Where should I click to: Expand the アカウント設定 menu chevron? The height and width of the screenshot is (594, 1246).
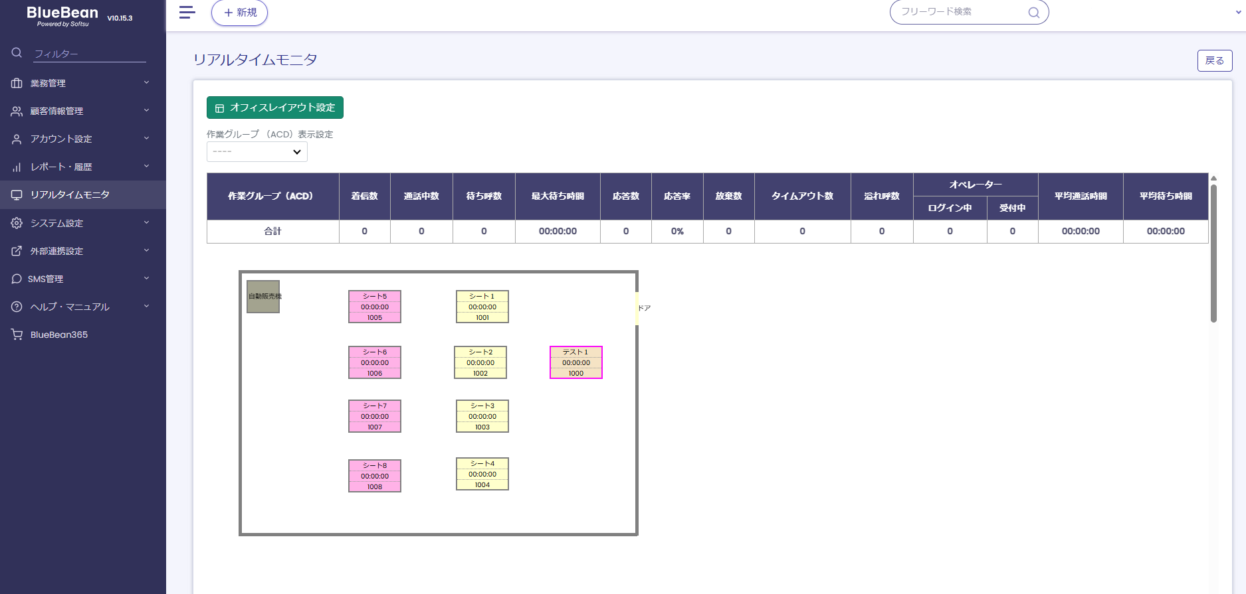pyautogui.click(x=146, y=139)
